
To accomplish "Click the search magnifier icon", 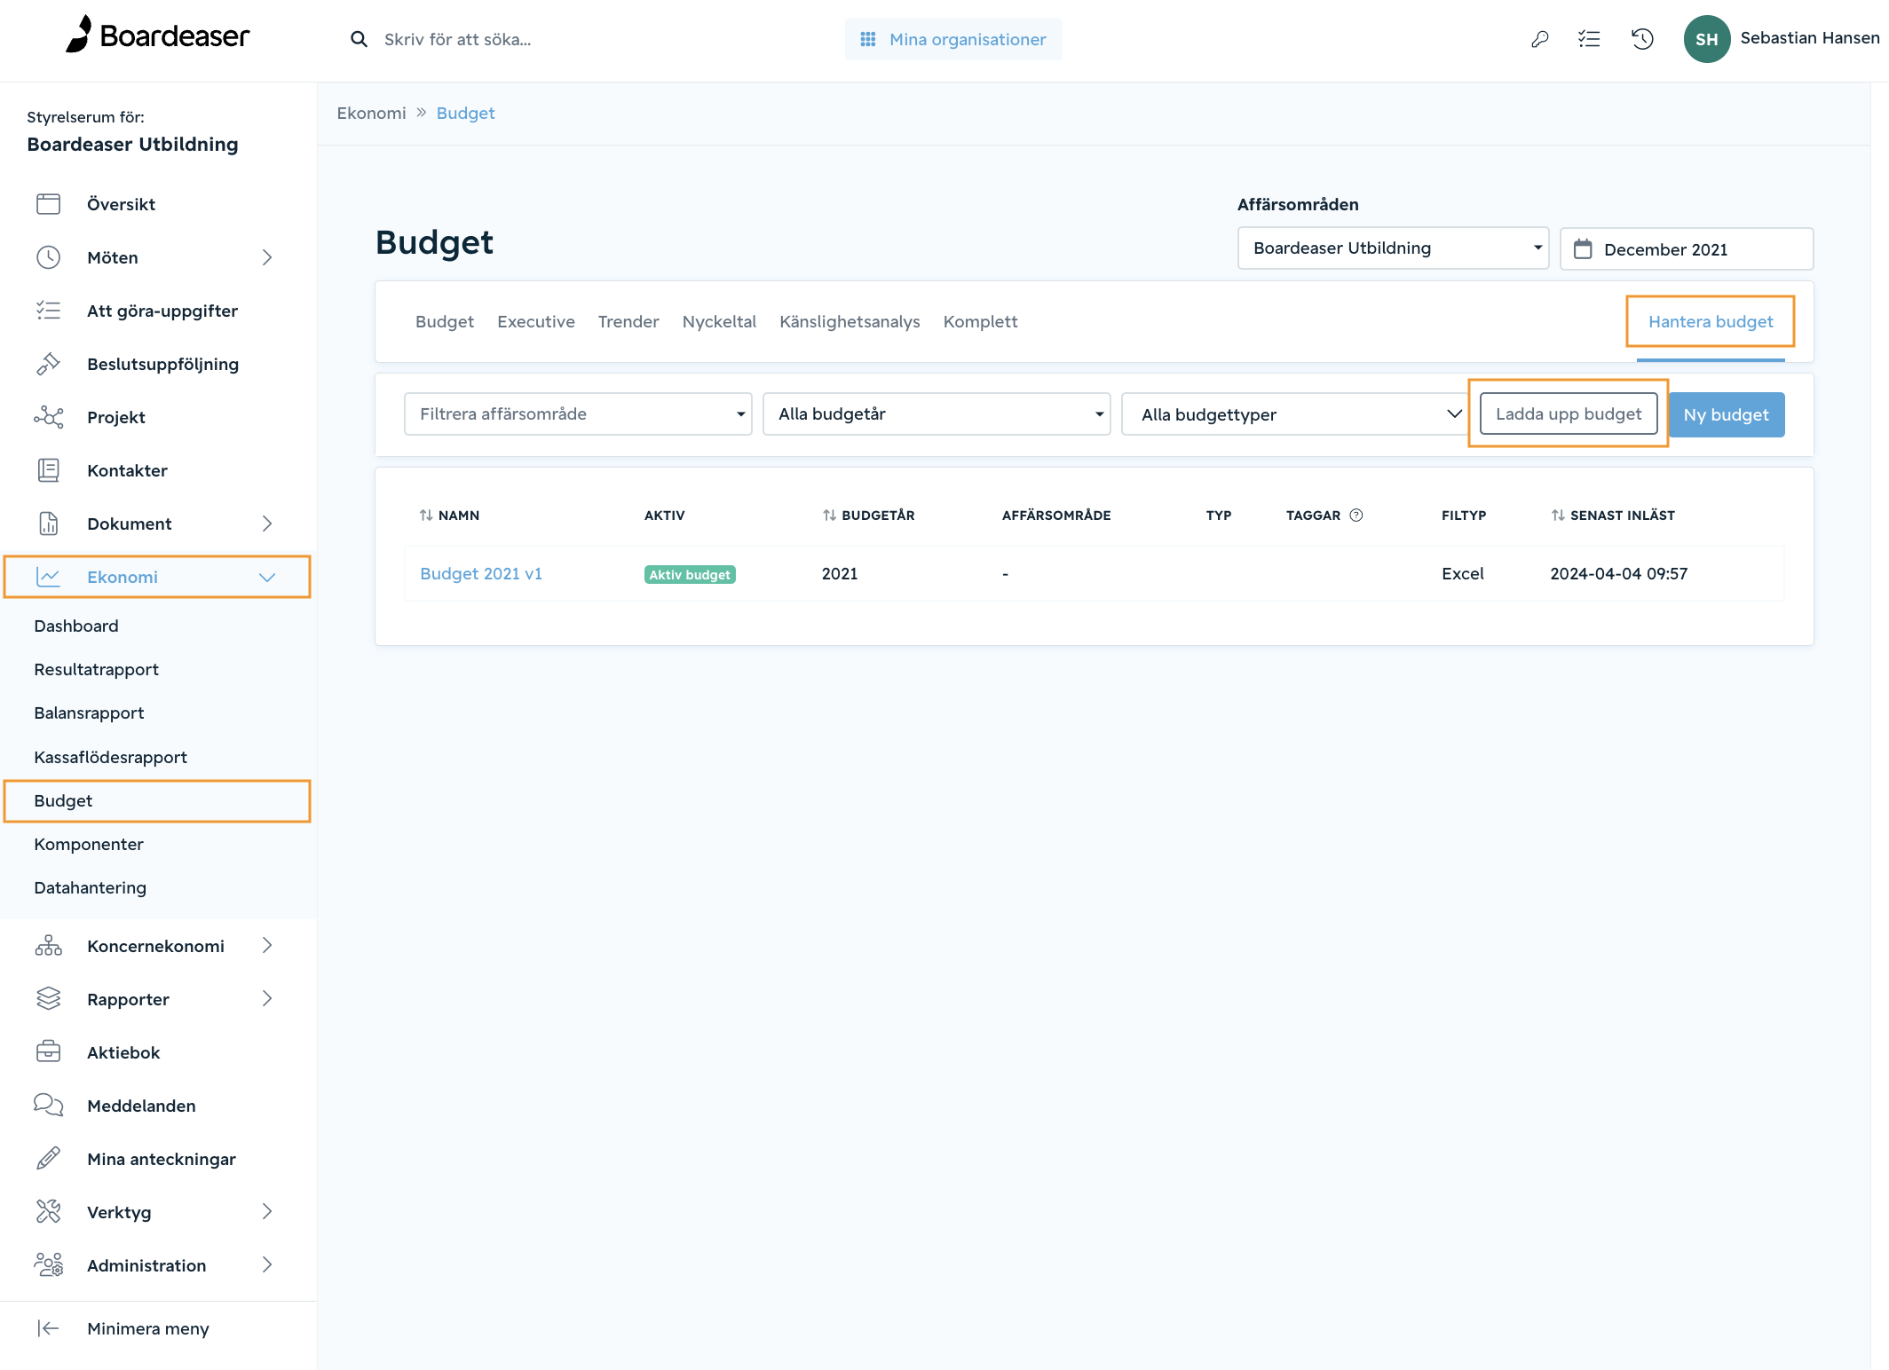I will [359, 39].
